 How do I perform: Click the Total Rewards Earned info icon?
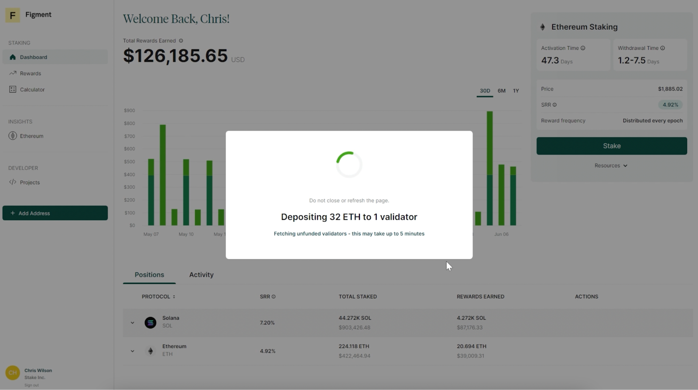181,41
